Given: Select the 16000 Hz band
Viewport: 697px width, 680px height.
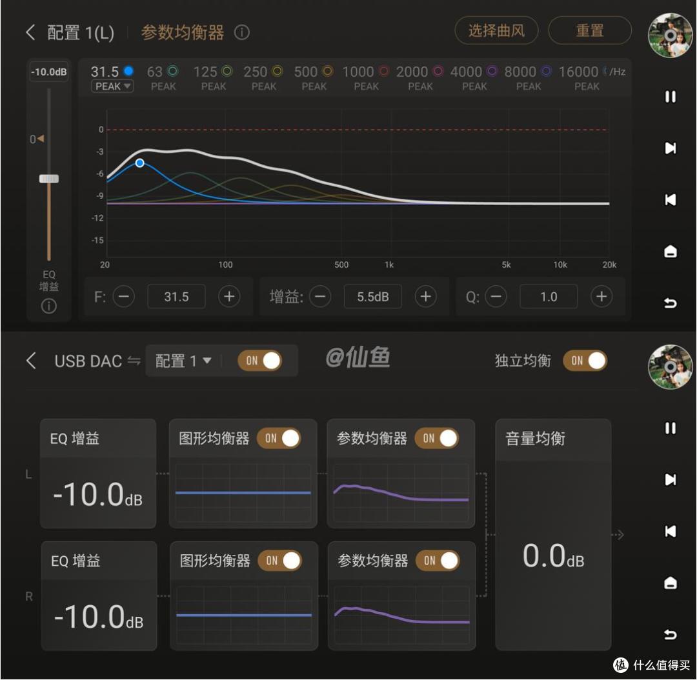Looking at the screenshot, I should click(x=582, y=71).
